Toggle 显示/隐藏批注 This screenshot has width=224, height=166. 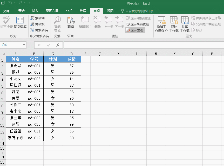tap(138, 18)
